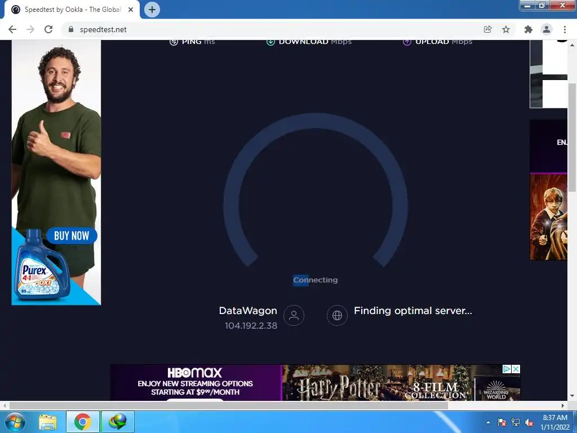Open the HBO Max banner ad
This screenshot has height=433, width=577.
[196, 383]
